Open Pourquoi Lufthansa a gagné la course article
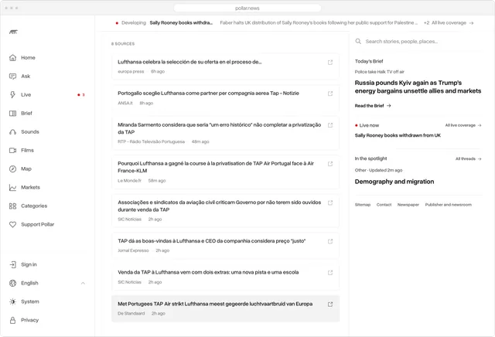The height and width of the screenshot is (337, 495). pos(216,167)
